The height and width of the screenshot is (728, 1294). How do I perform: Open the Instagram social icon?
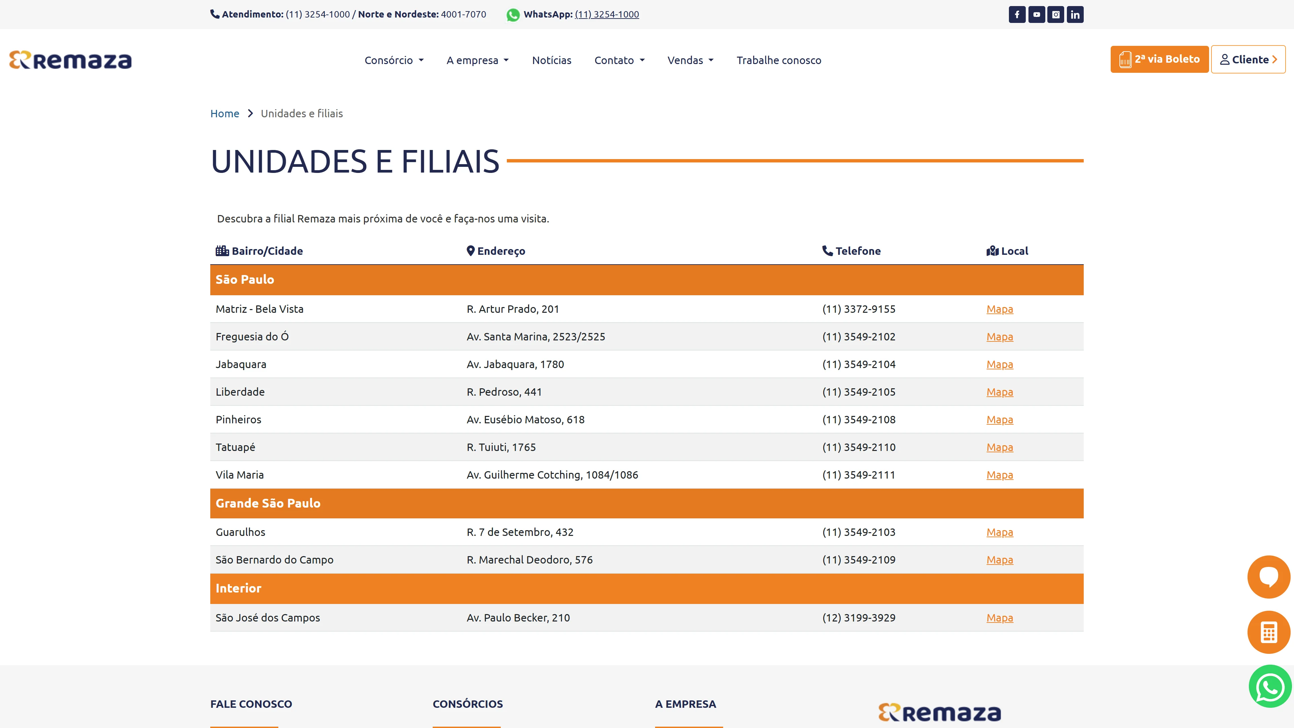tap(1055, 14)
